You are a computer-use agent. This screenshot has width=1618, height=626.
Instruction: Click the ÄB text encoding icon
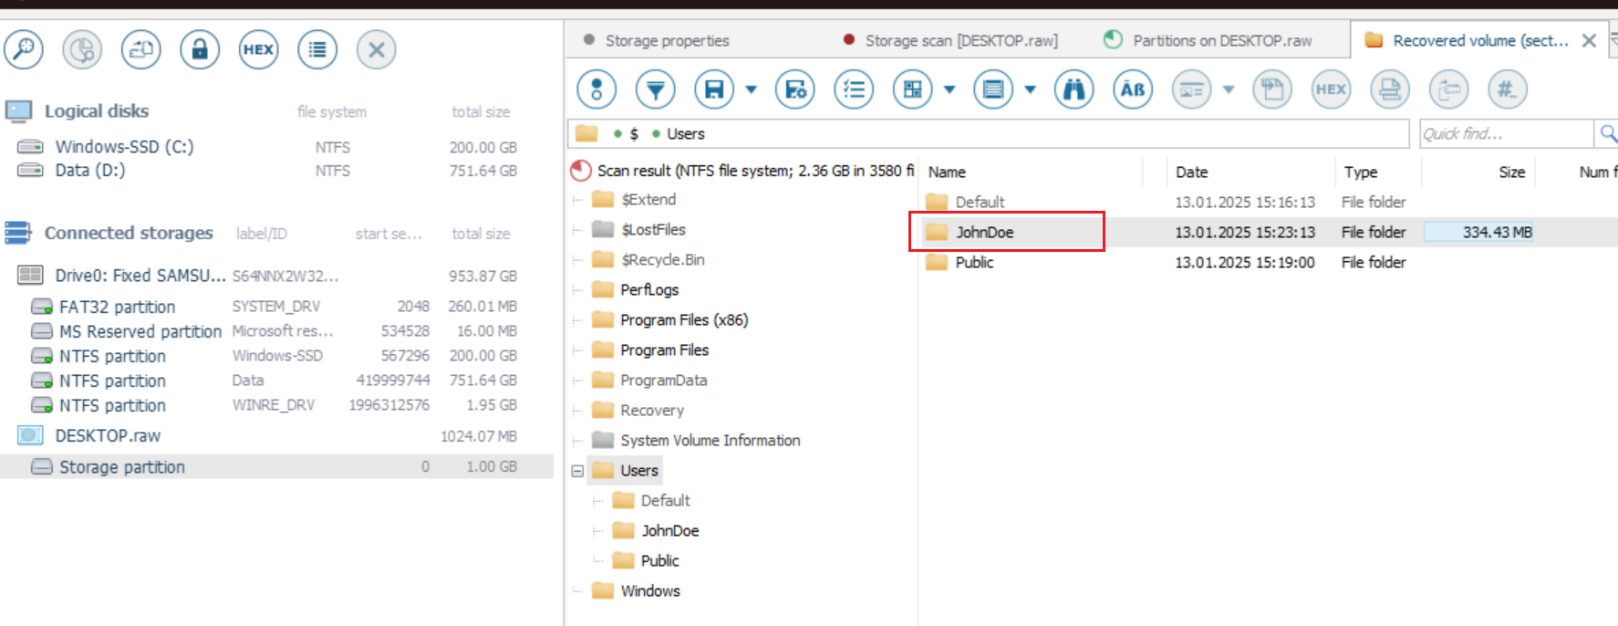tap(1133, 89)
